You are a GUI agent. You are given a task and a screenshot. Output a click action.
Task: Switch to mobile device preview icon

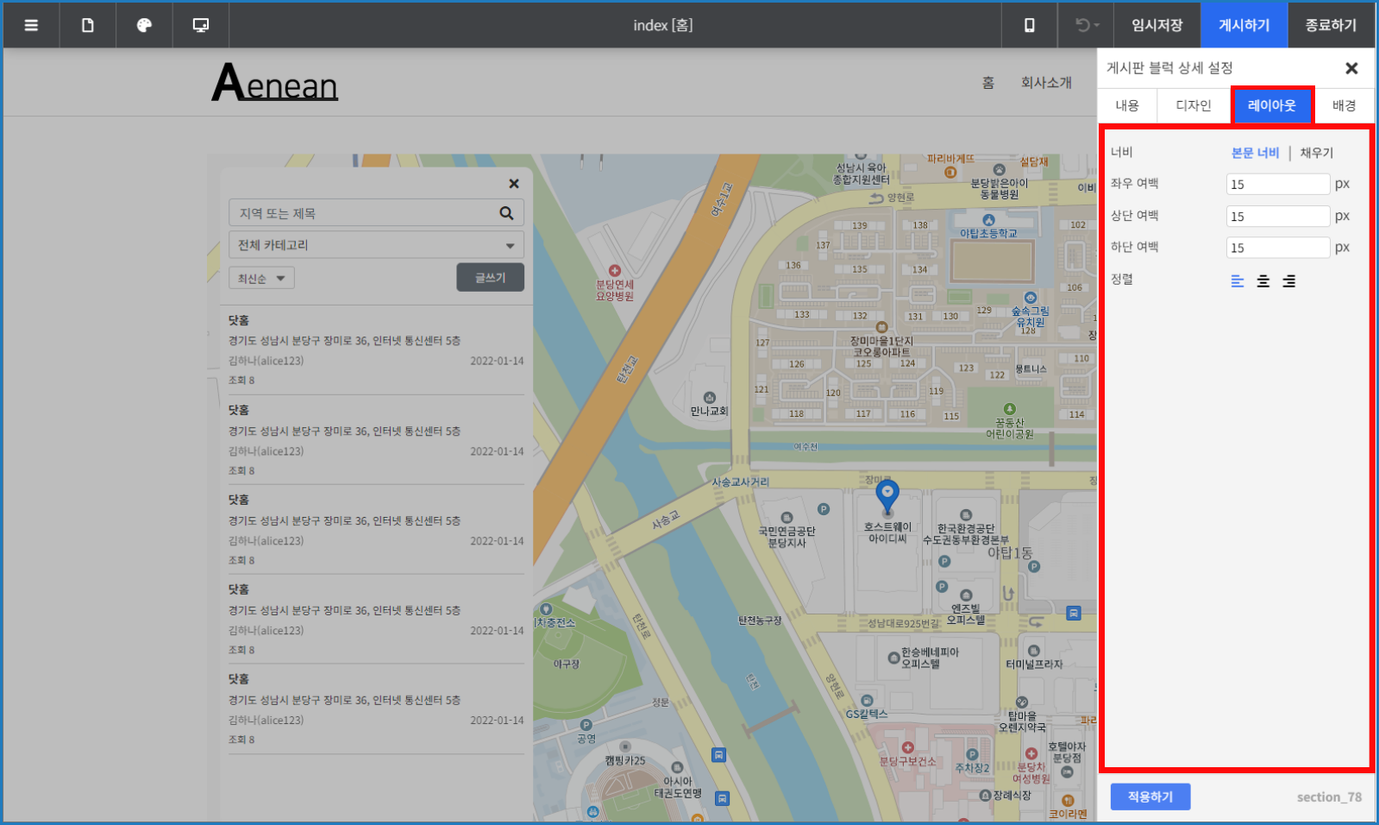pyautogui.click(x=1029, y=25)
